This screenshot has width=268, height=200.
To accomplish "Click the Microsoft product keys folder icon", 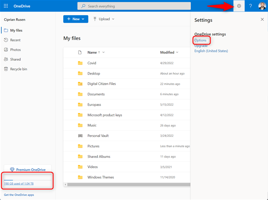I will [80, 115].
